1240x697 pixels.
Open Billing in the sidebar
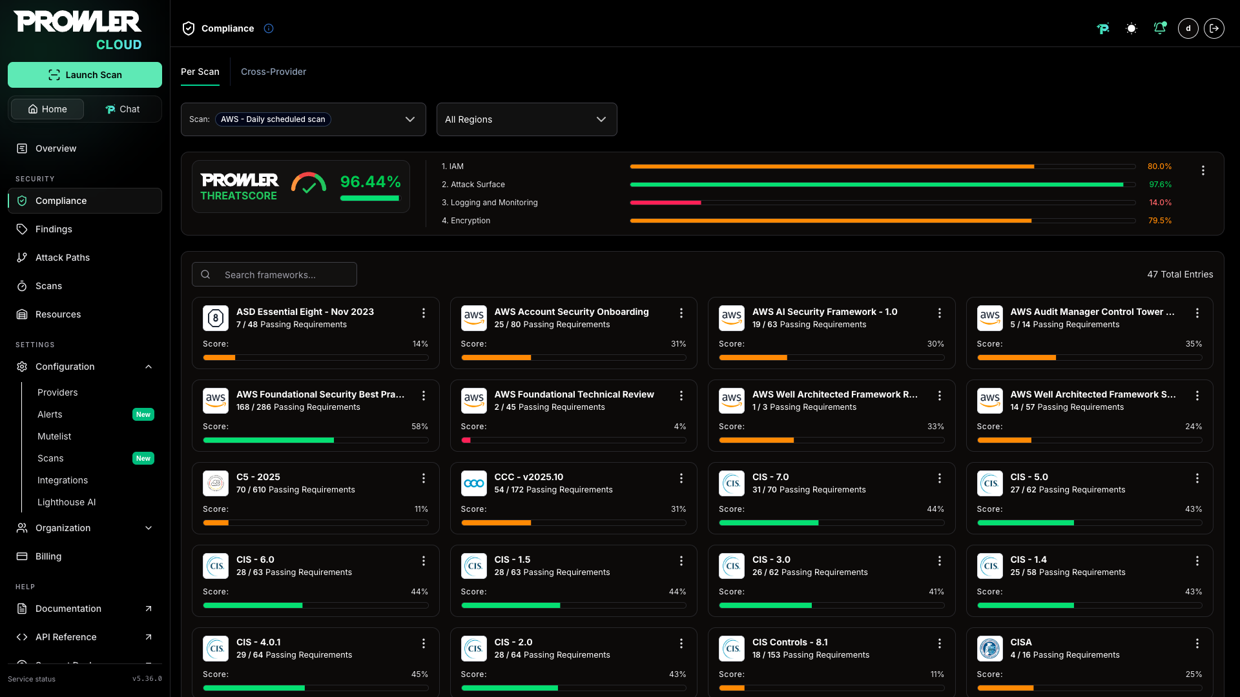85,556
